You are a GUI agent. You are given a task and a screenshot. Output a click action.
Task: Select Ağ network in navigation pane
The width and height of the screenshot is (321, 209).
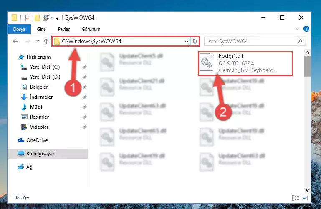29,167
